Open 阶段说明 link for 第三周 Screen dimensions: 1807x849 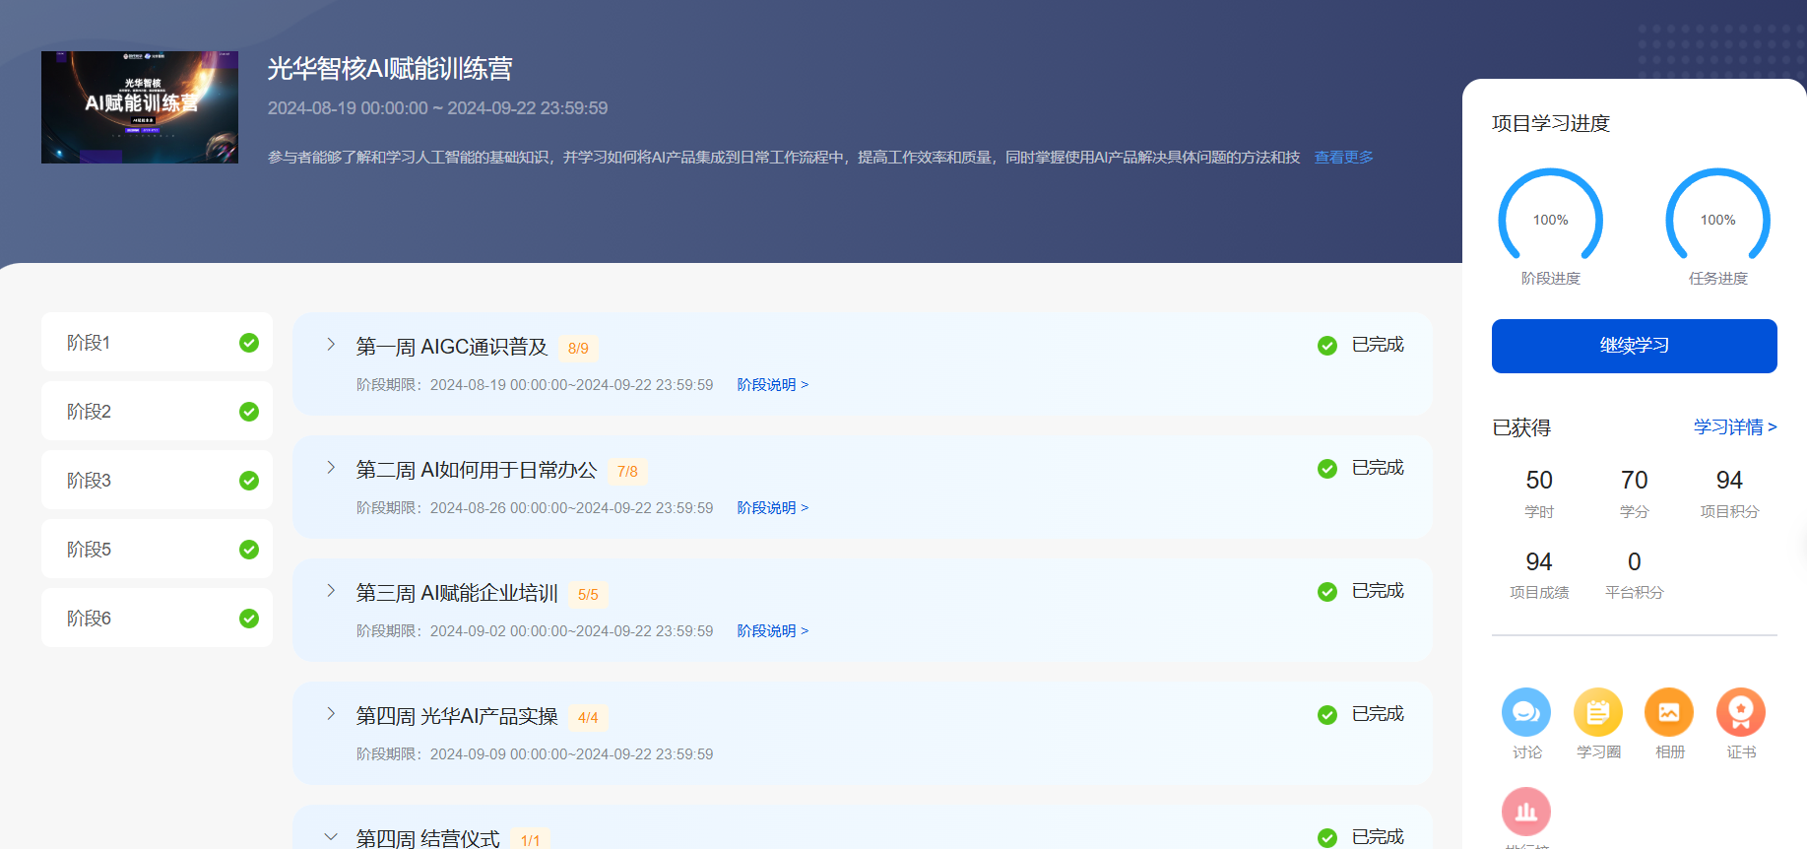[773, 631]
